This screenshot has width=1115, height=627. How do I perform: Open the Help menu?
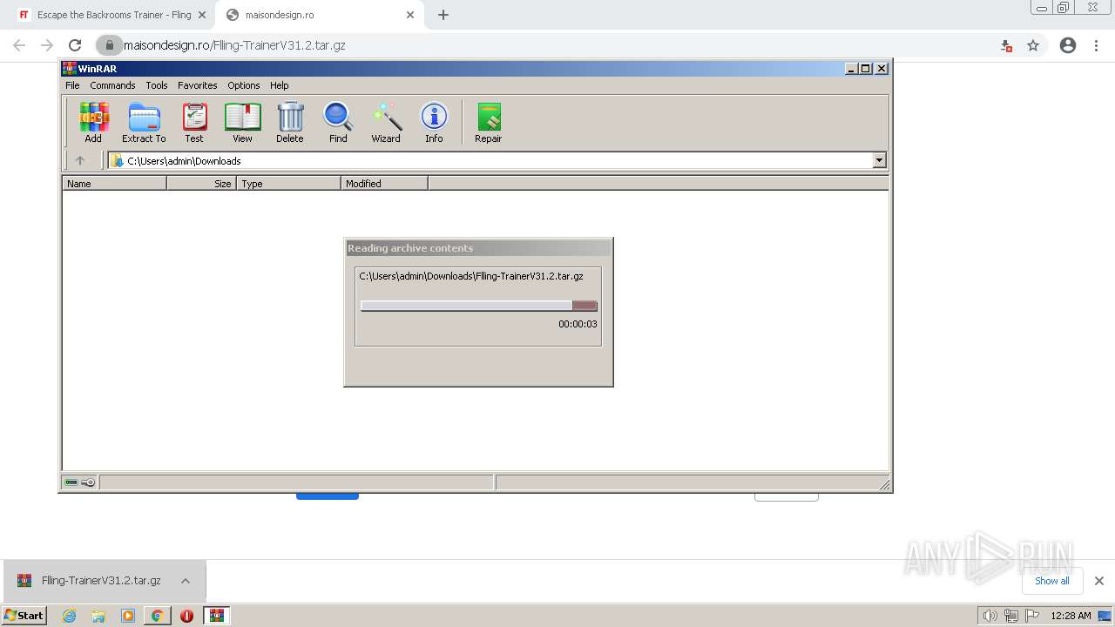(x=279, y=85)
